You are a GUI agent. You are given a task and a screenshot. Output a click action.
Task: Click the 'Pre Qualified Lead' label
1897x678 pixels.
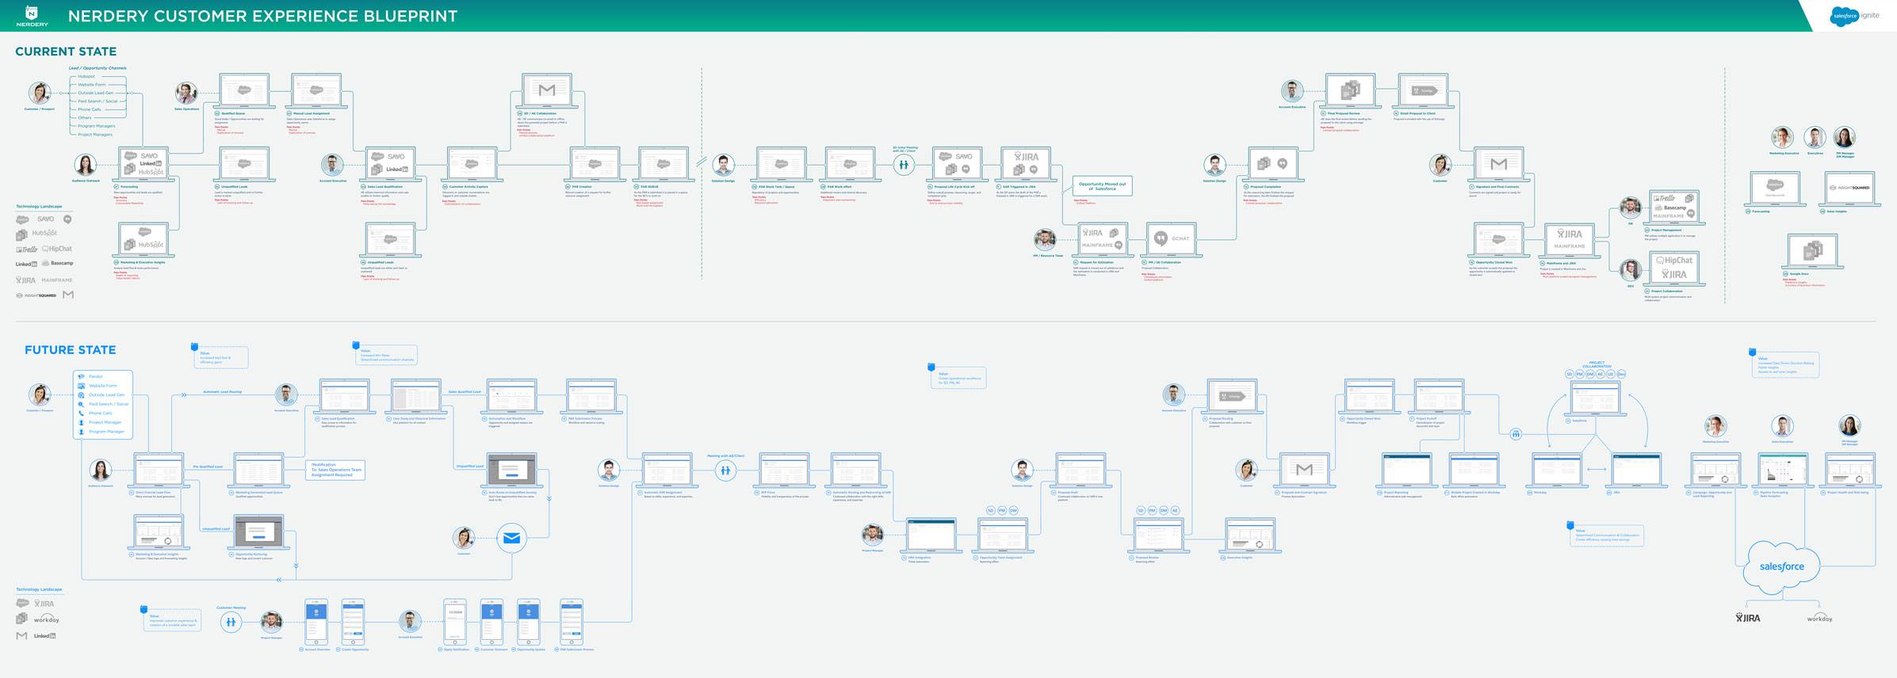(208, 467)
